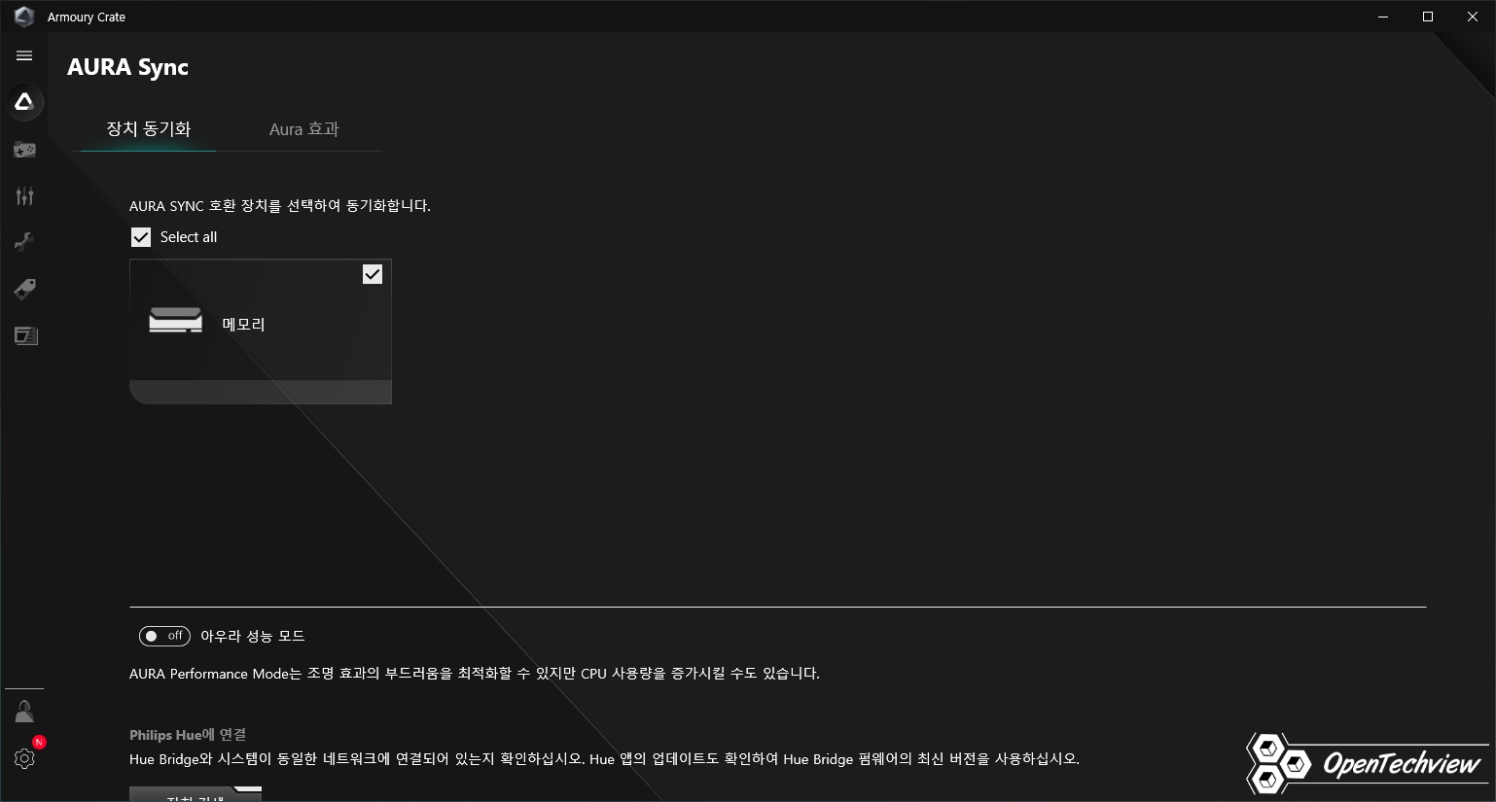
Task: Close the Armoury Crate window
Action: [1473, 17]
